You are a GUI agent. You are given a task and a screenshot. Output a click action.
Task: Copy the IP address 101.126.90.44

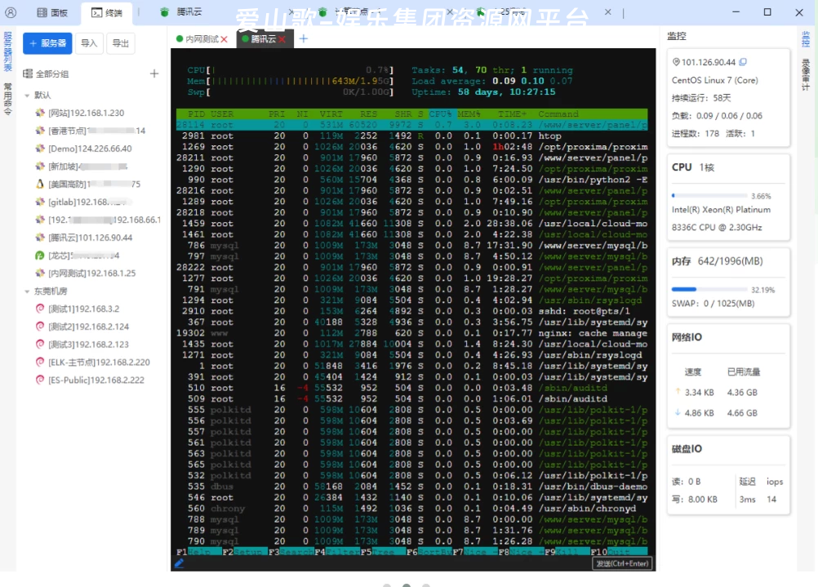click(x=743, y=62)
